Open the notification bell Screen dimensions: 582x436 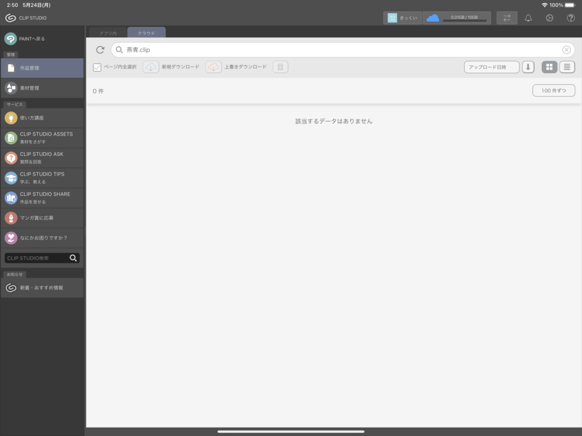(528, 18)
